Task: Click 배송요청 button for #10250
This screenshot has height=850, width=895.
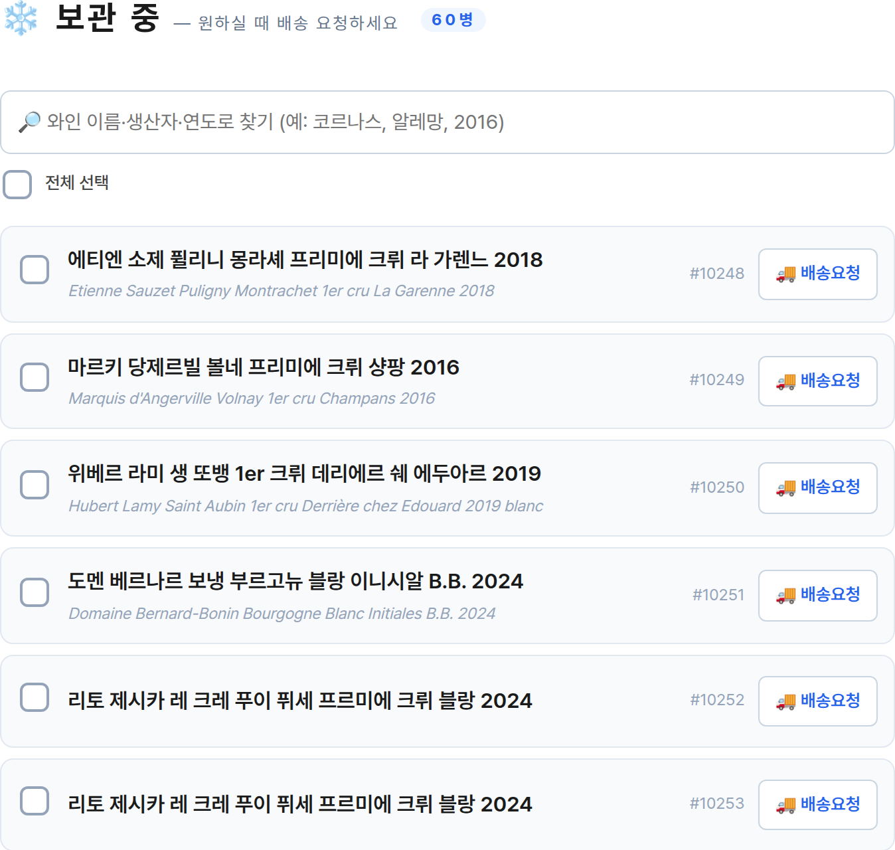Action: (x=818, y=487)
